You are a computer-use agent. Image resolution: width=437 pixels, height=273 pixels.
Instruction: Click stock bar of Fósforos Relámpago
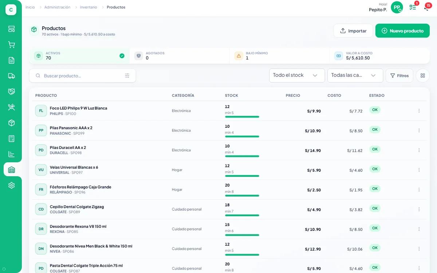[x=242, y=195]
